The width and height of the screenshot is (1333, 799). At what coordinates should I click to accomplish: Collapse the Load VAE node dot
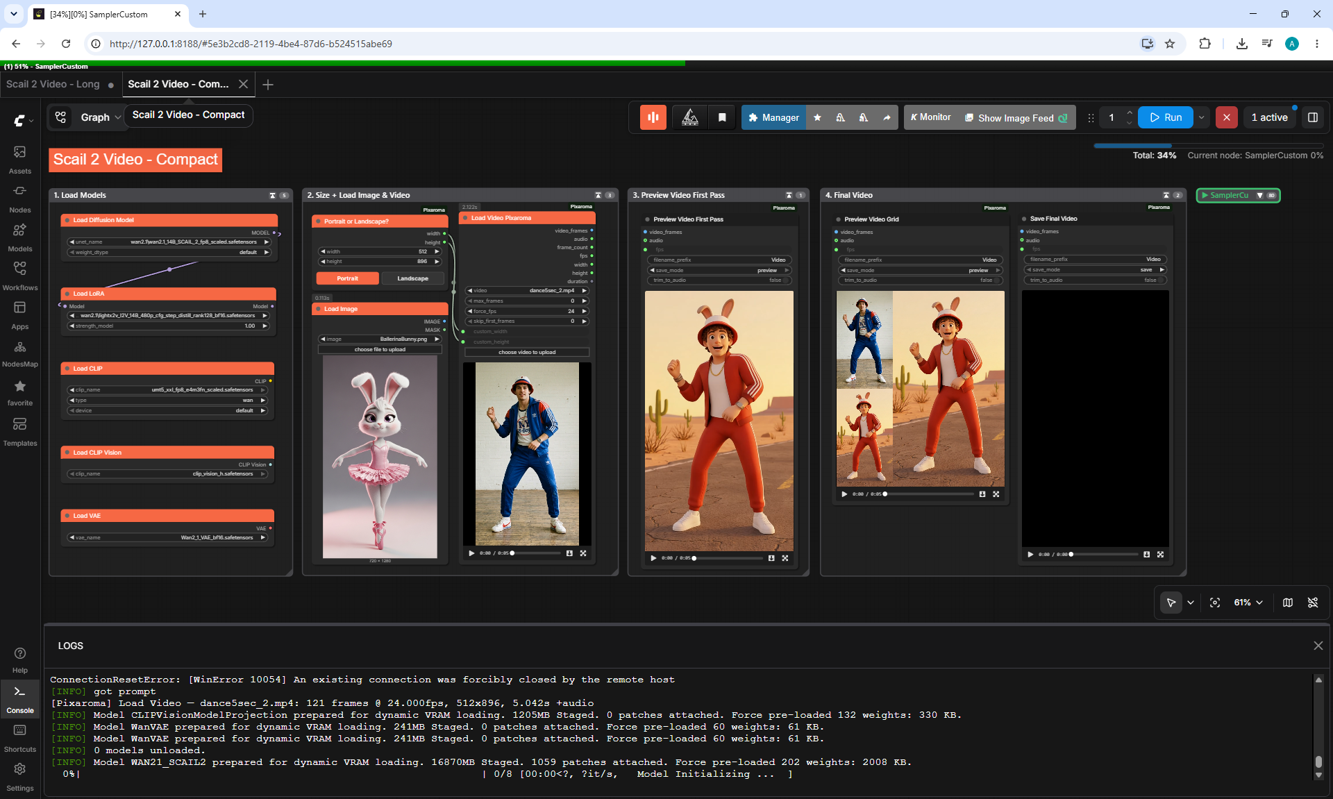pyautogui.click(x=67, y=516)
